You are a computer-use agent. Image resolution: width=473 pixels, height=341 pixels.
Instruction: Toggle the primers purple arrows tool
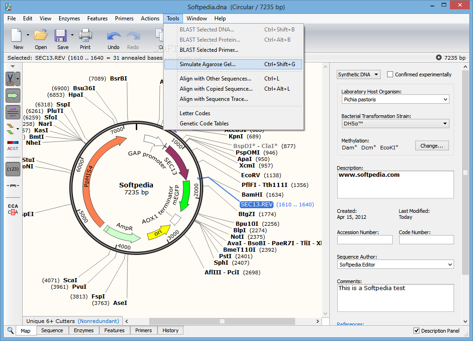coord(12,112)
